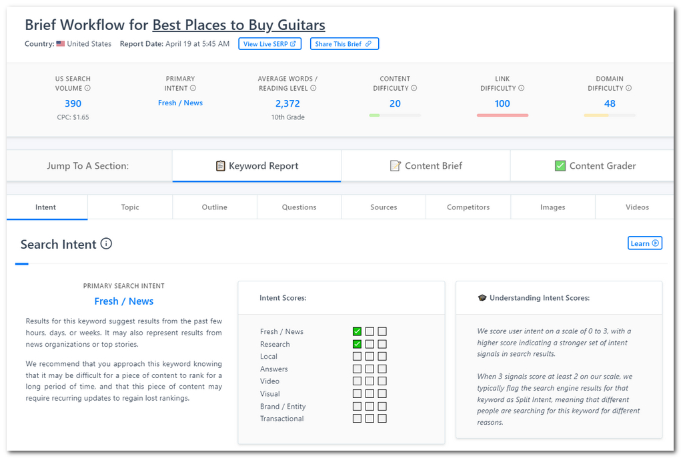
Task: Open the Content Brief tab
Action: [426, 166]
